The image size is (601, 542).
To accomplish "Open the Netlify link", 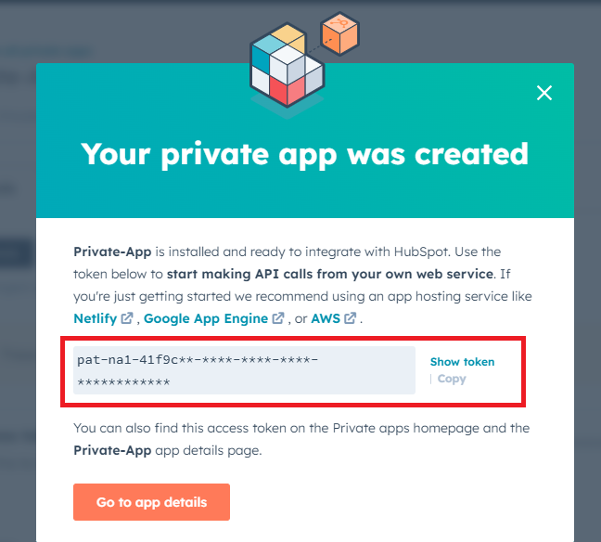I will [x=96, y=318].
